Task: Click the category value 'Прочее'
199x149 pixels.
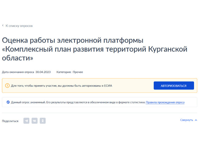Action: [78, 72]
